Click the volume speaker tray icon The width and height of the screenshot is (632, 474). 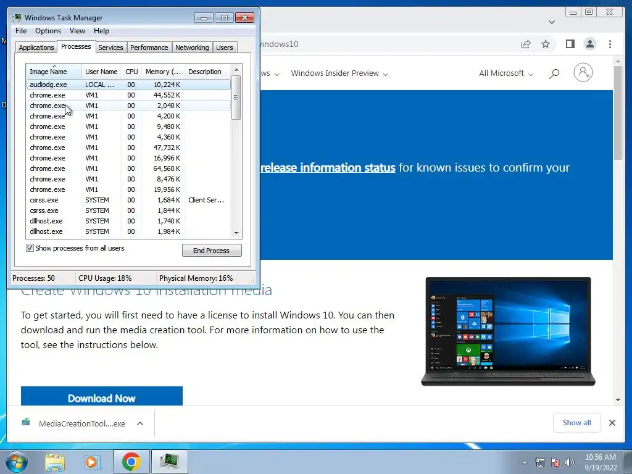pyautogui.click(x=570, y=462)
